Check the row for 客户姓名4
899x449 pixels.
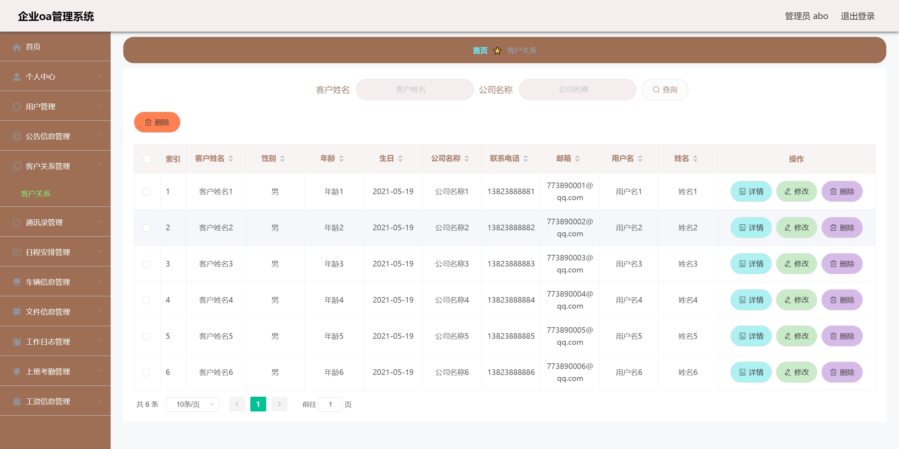coord(146,300)
